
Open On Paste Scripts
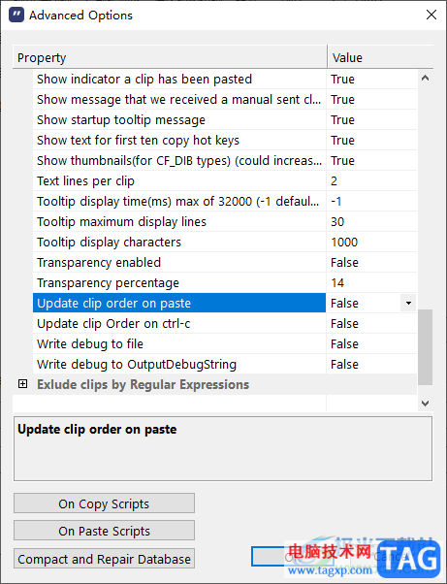104,531
